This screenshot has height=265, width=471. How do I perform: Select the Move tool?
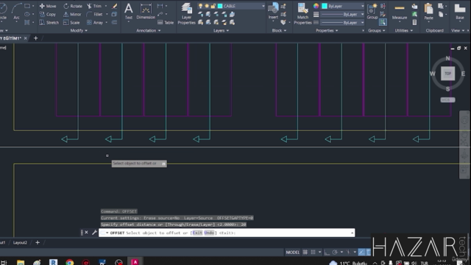pyautogui.click(x=48, y=6)
